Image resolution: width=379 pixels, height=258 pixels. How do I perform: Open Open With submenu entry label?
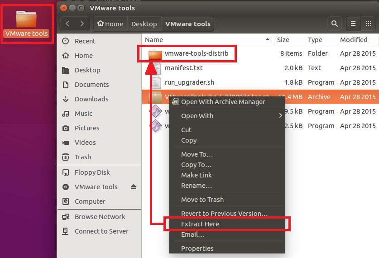(197, 116)
